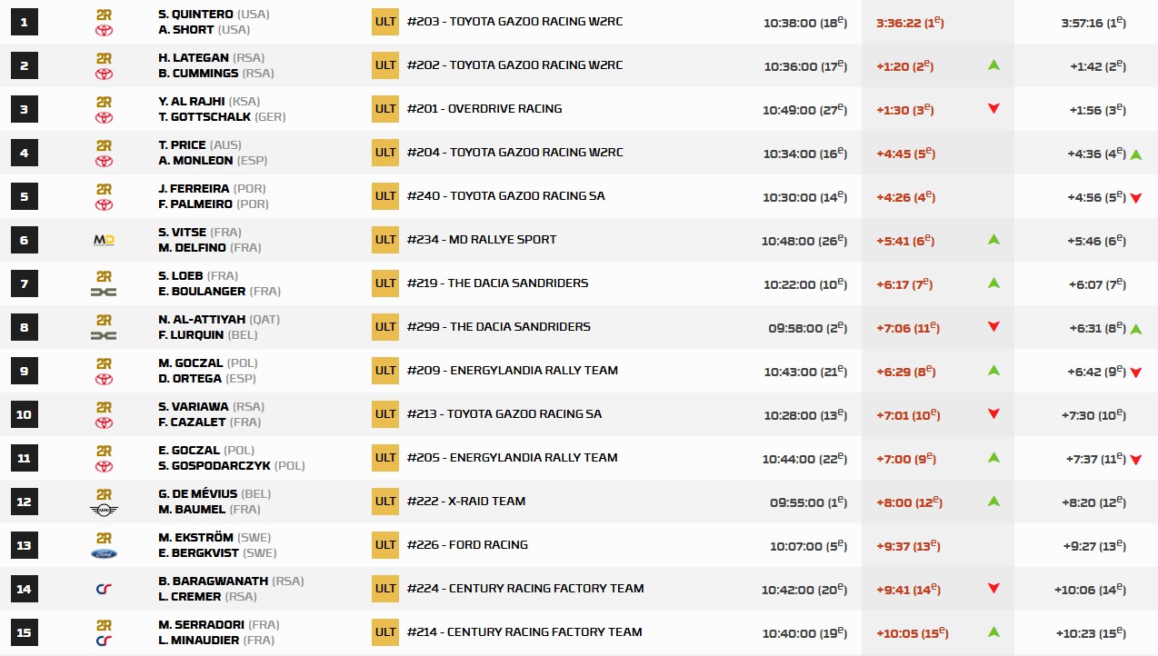Click the ULT category badge for #299

coord(385,327)
